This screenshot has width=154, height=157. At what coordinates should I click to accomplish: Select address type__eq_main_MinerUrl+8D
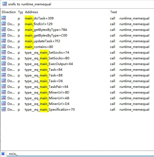[x=47, y=93]
